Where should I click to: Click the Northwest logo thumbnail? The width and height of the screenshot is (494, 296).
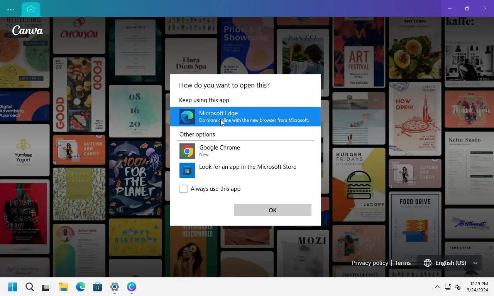pyautogui.click(x=469, y=224)
